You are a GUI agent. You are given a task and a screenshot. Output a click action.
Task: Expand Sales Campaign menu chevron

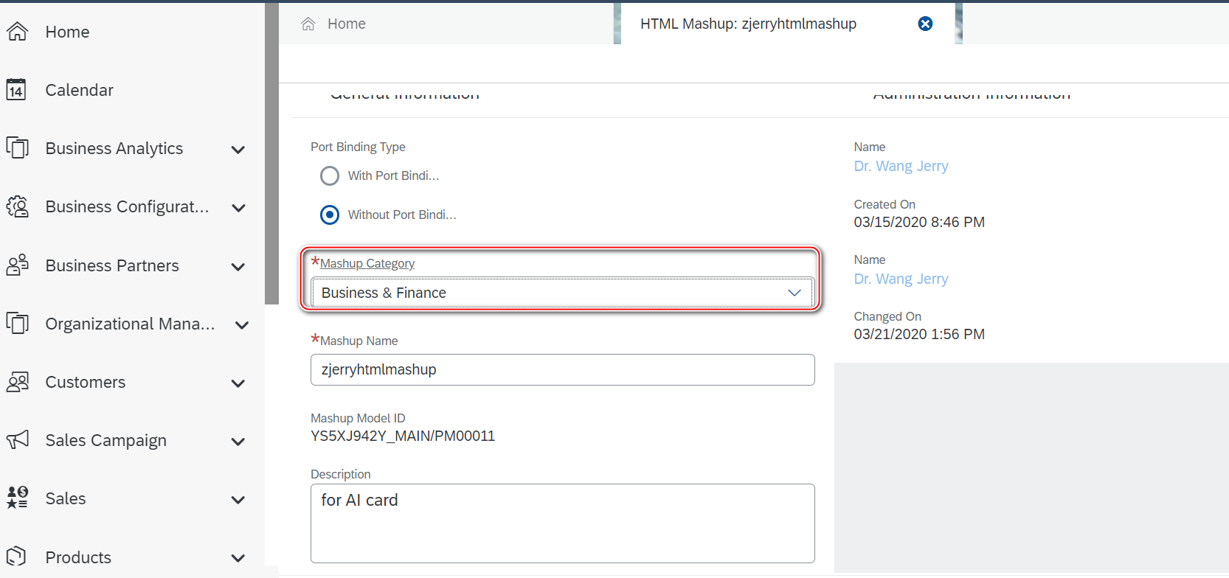pyautogui.click(x=238, y=442)
